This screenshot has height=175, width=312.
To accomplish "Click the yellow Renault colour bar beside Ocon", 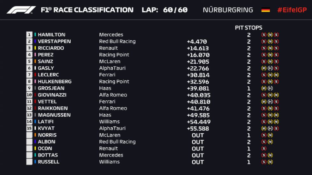I will (35, 148).
